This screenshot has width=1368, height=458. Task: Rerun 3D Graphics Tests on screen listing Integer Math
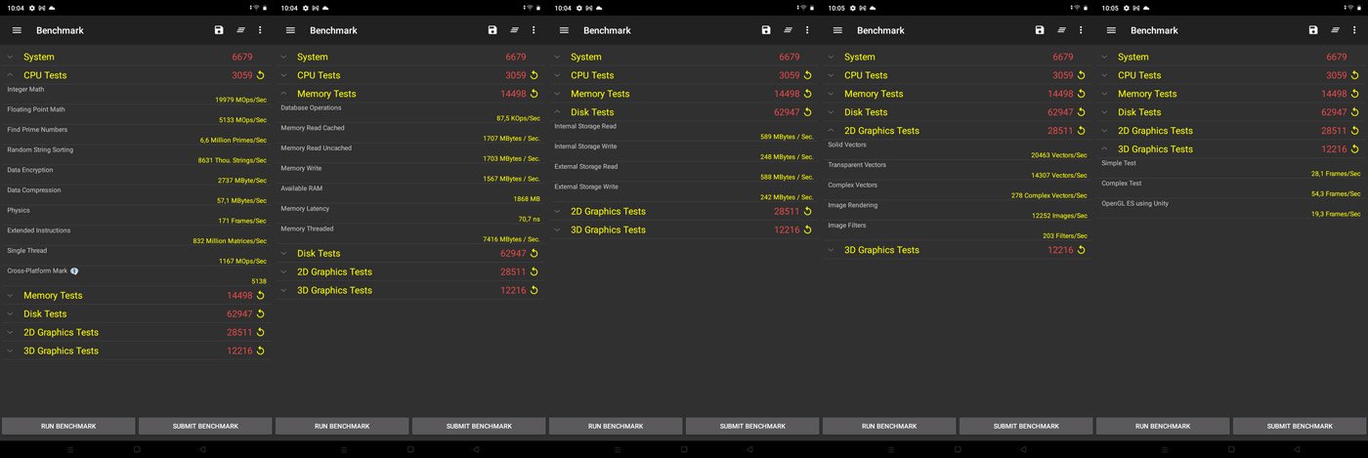pyautogui.click(x=261, y=352)
